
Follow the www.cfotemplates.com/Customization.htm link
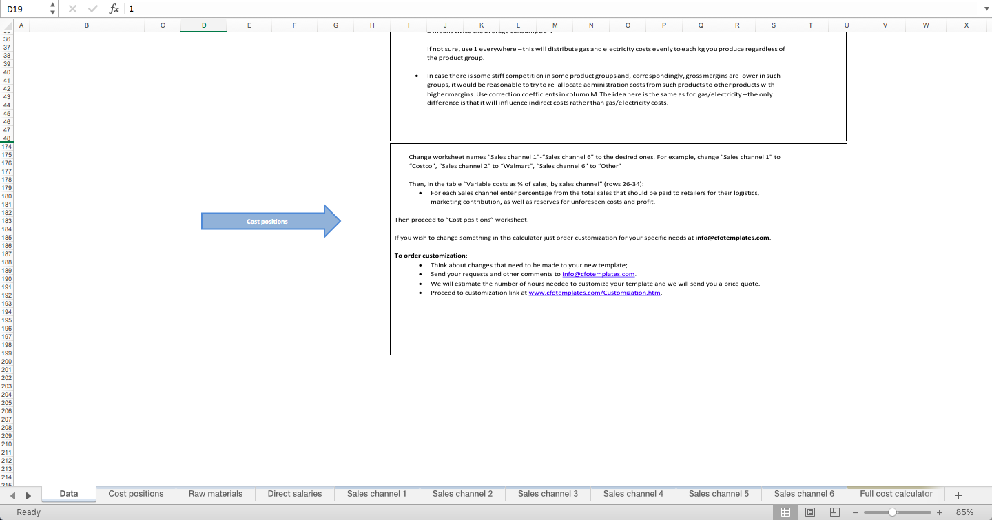pos(595,293)
